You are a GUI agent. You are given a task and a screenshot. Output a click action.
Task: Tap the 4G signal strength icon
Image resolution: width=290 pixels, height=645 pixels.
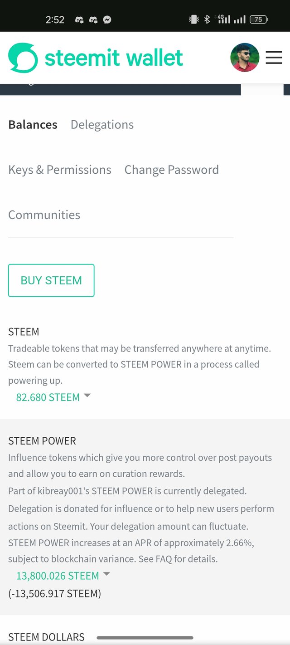[x=224, y=19]
